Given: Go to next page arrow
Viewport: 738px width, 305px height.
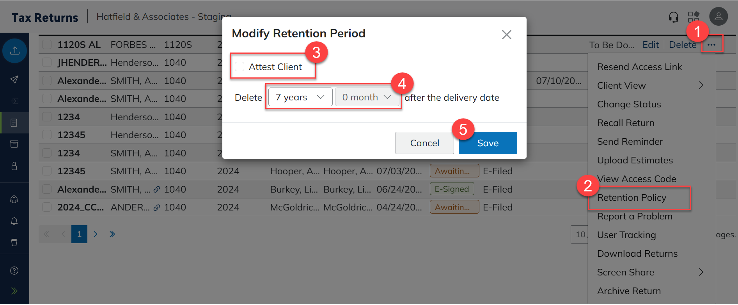Looking at the screenshot, I should pyautogui.click(x=96, y=234).
